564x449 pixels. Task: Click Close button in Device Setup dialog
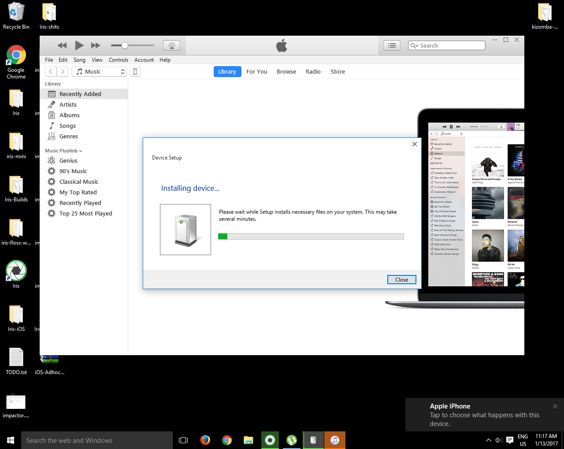click(x=402, y=280)
